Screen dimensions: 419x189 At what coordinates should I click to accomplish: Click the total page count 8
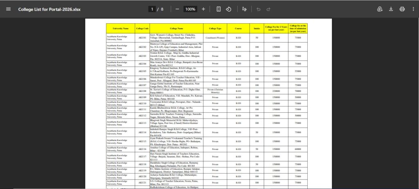[162, 9]
